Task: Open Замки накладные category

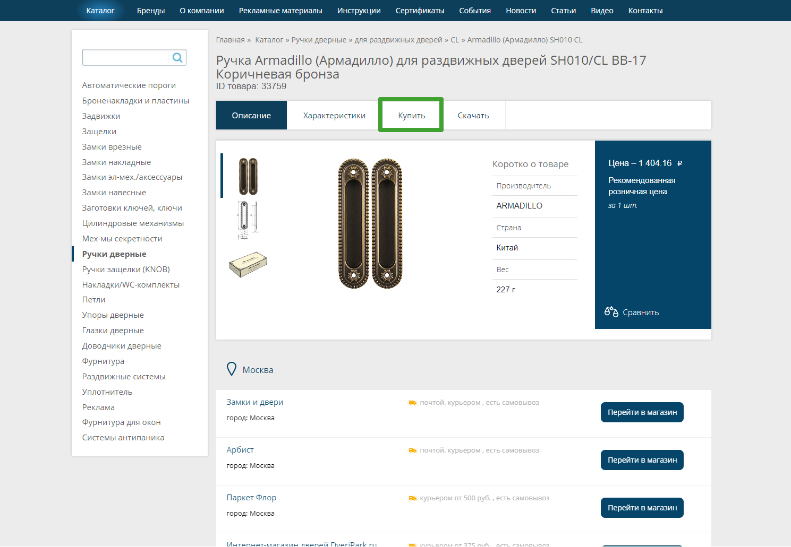Action: (x=117, y=162)
